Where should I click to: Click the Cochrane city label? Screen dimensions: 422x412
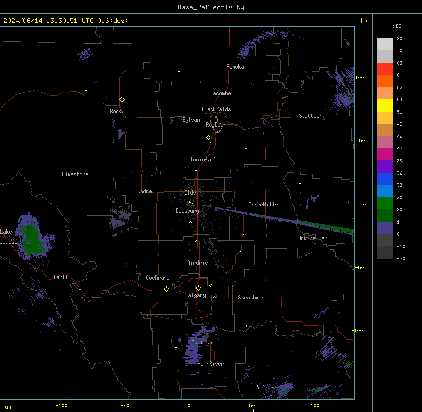(158, 278)
